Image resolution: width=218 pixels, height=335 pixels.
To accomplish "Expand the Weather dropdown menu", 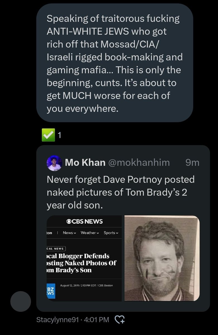I will click(90, 233).
